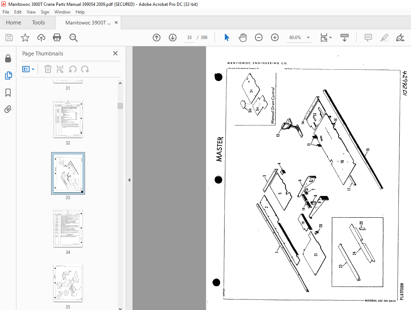Activate the Hand pan tool
Image resolution: width=411 pixels, height=310 pixels.
coord(243,38)
